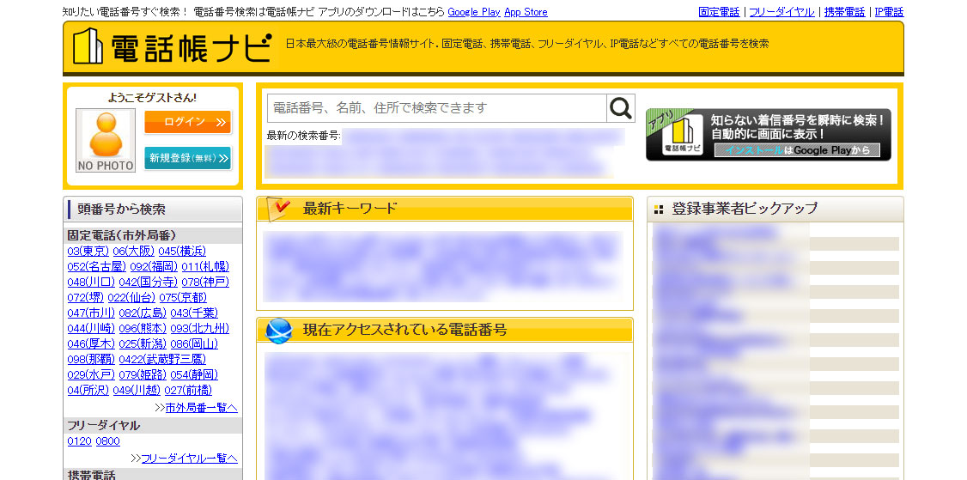This screenshot has width=967, height=480.
Task: Open the 固定電話 top navigation link
Action: click(x=719, y=12)
